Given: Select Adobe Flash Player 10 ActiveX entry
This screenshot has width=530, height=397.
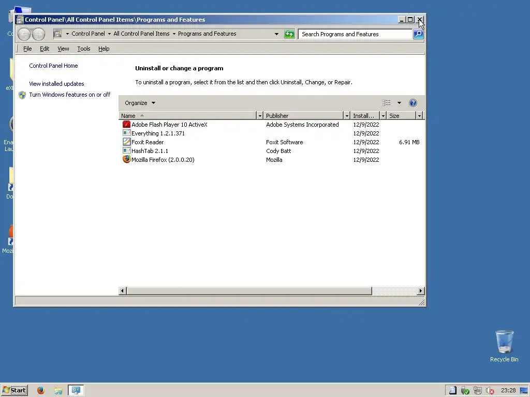Looking at the screenshot, I should [169, 125].
